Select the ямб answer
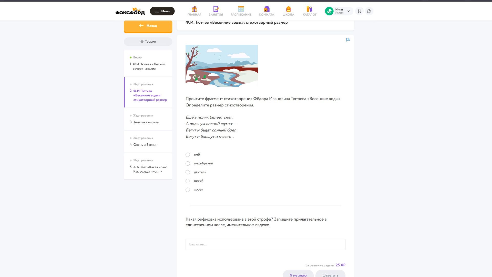 point(188,155)
